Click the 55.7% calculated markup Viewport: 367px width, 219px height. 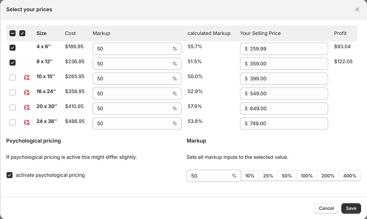pos(195,47)
